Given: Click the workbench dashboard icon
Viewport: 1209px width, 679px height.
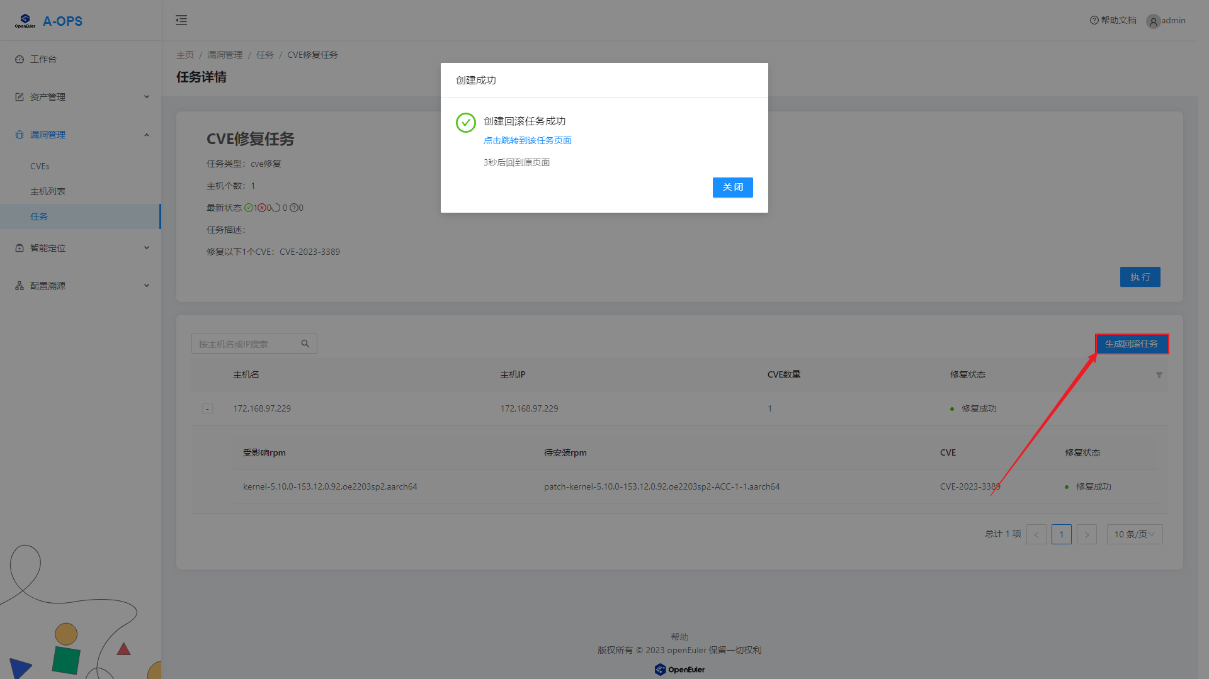Looking at the screenshot, I should (x=20, y=59).
